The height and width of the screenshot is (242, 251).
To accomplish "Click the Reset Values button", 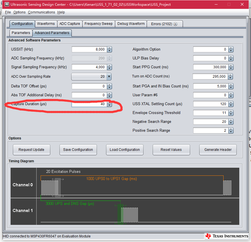I will (x=171, y=149).
